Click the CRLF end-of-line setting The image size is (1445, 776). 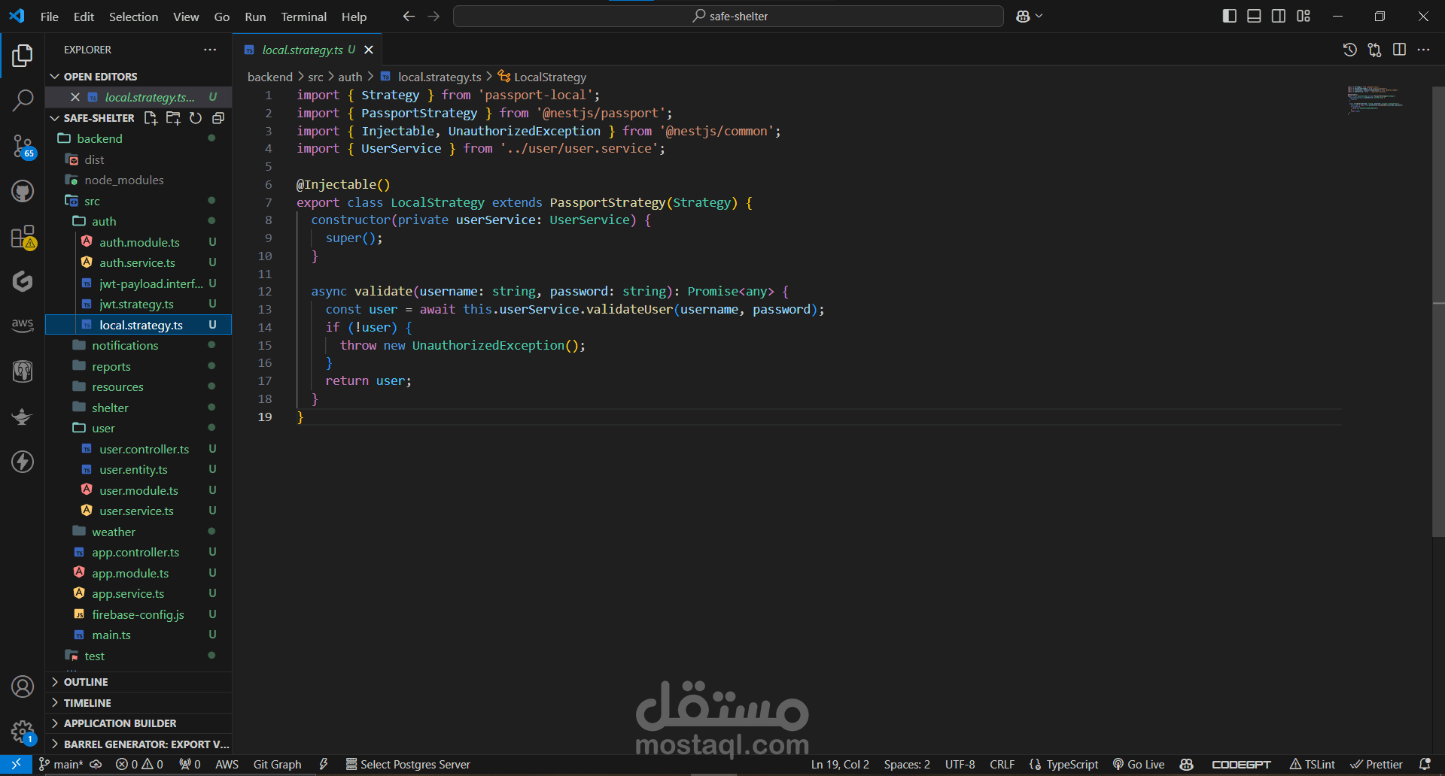[1002, 764]
